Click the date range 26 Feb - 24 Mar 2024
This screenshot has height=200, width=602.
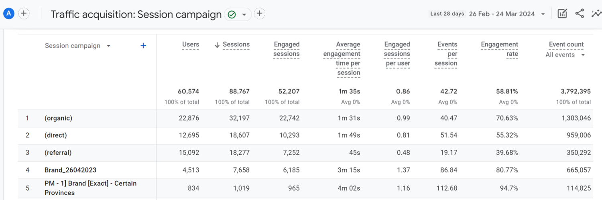(502, 14)
